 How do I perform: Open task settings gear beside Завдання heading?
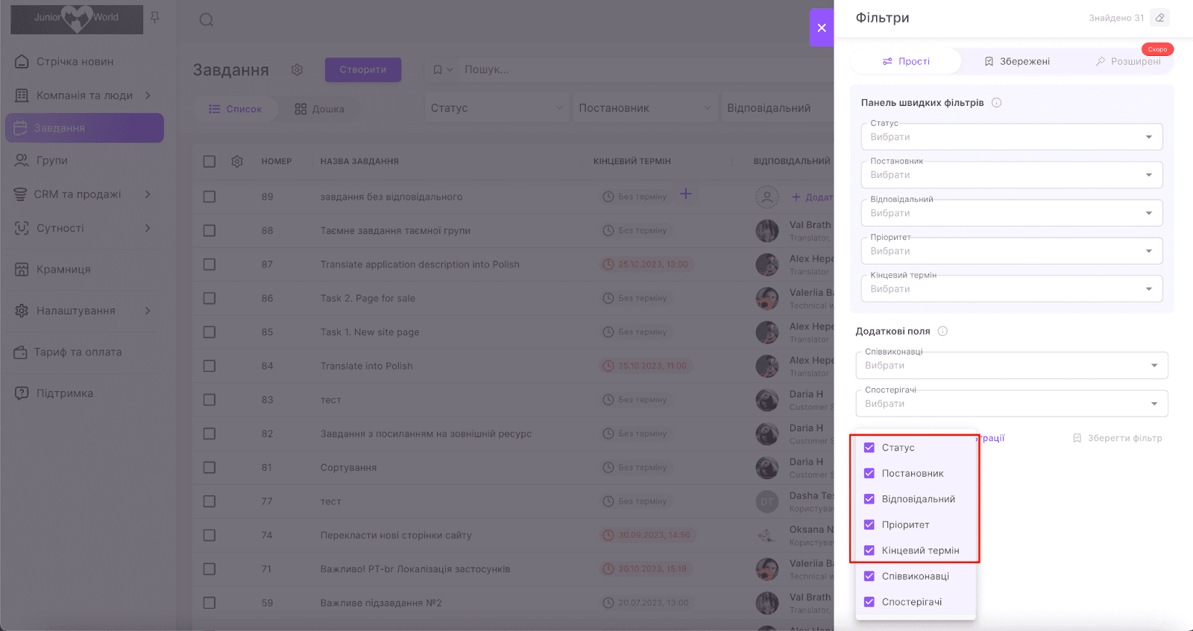pyautogui.click(x=297, y=70)
